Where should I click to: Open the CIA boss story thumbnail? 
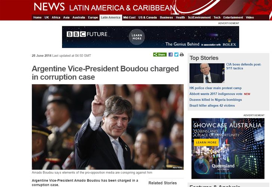(x=207, y=73)
